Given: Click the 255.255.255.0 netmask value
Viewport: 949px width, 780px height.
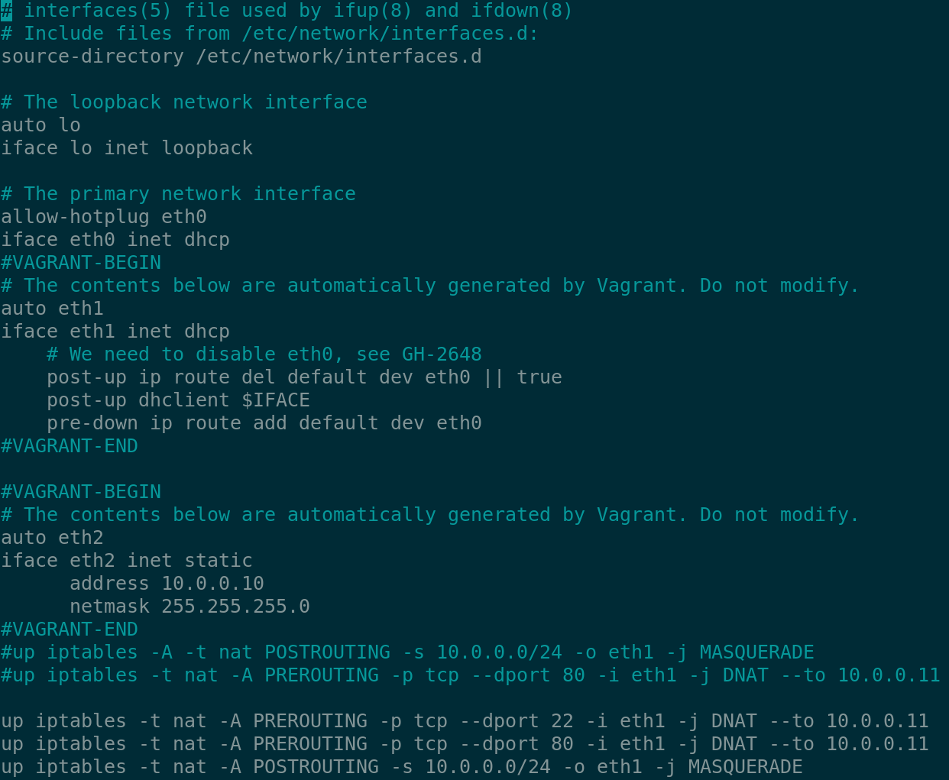Looking at the screenshot, I should pos(235,607).
